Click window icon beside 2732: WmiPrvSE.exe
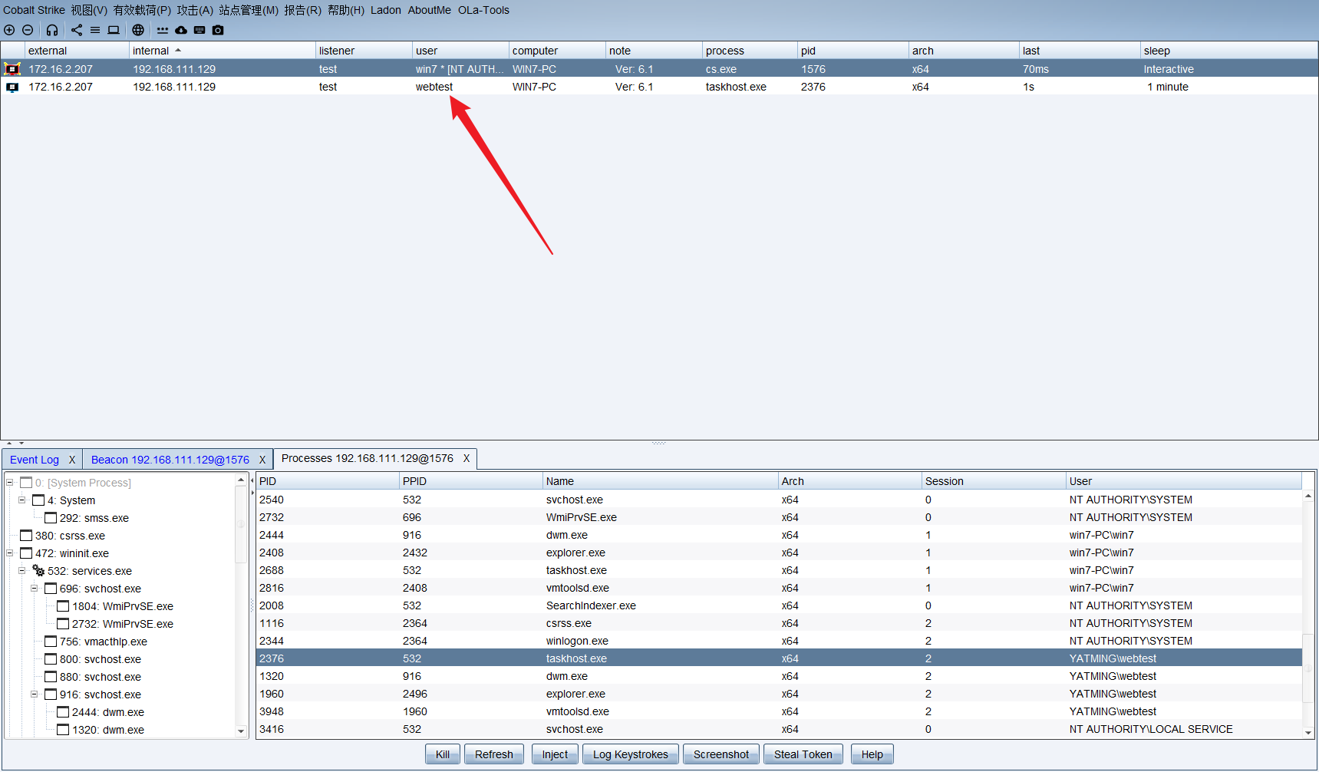This screenshot has height=772, width=1319. click(x=63, y=624)
